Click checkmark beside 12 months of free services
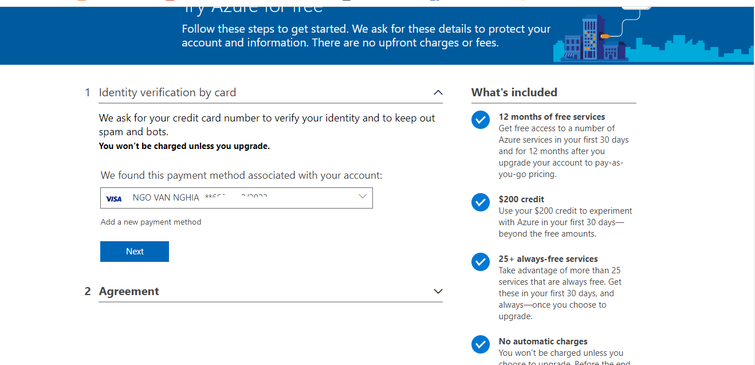This screenshot has width=755, height=365. pos(480,120)
